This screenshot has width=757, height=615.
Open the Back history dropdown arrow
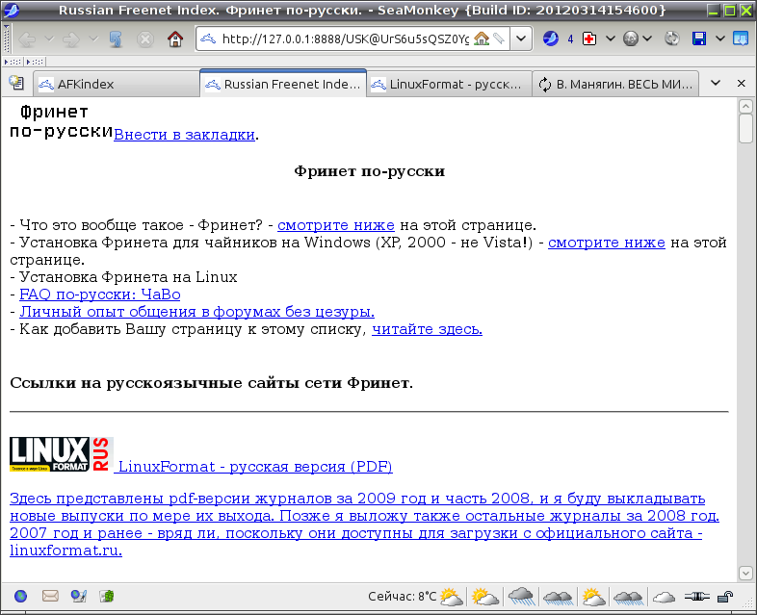[49, 39]
